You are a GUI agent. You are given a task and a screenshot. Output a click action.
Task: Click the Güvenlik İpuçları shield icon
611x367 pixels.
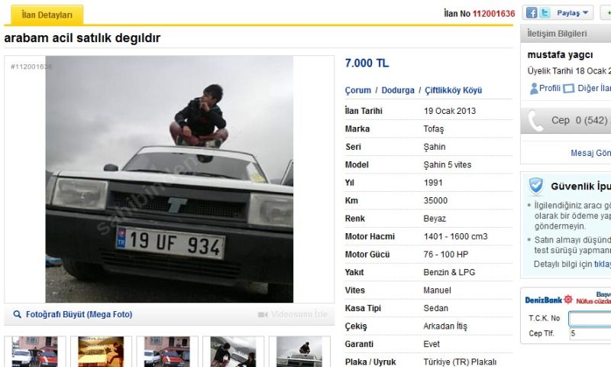(x=536, y=186)
